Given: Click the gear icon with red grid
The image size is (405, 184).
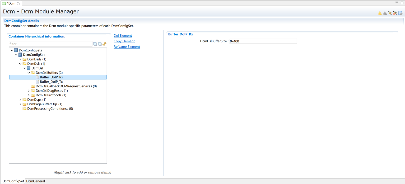Looking at the screenshot, I should pos(395,13).
